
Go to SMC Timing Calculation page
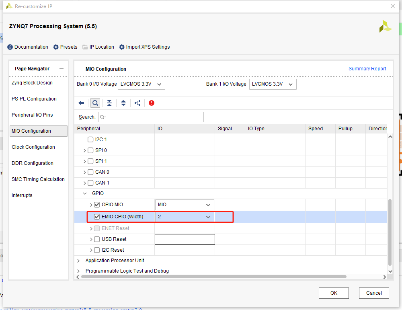coord(38,179)
